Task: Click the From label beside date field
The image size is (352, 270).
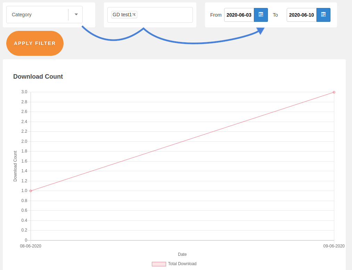Action: click(x=216, y=15)
